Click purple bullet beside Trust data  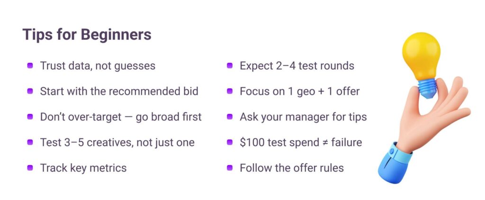[30, 66]
